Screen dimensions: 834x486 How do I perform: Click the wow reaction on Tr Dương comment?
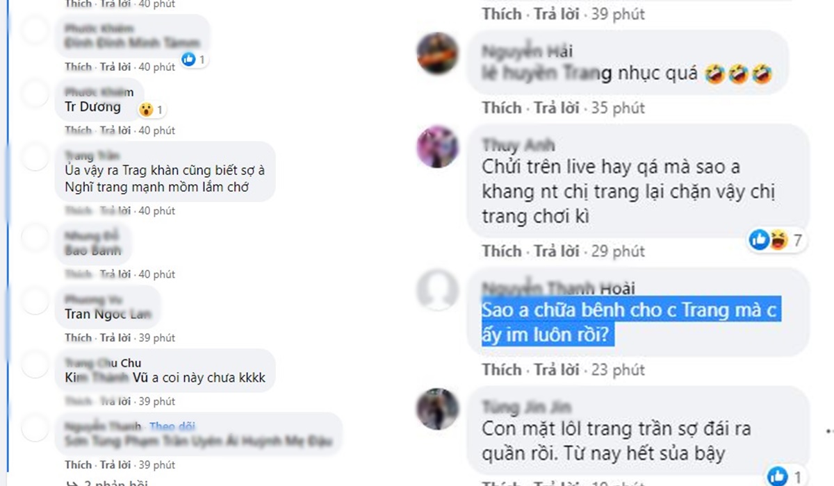(145, 110)
